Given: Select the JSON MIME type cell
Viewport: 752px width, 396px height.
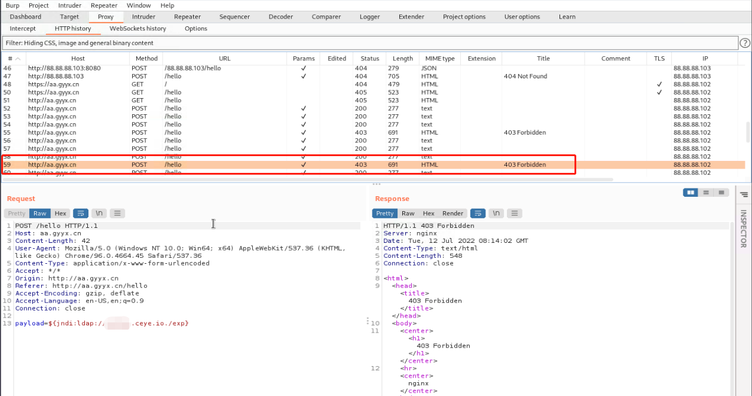Looking at the screenshot, I should point(429,68).
